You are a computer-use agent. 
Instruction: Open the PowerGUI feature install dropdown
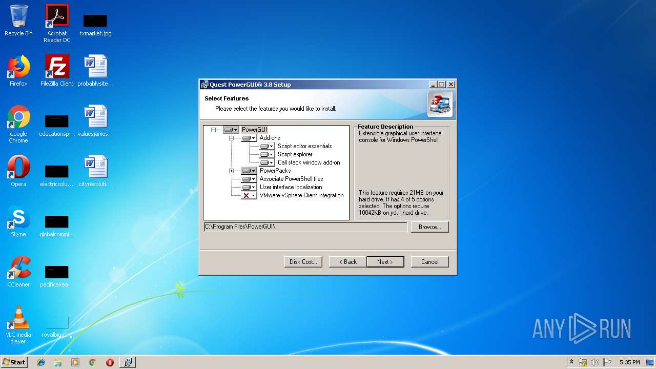pyautogui.click(x=231, y=130)
